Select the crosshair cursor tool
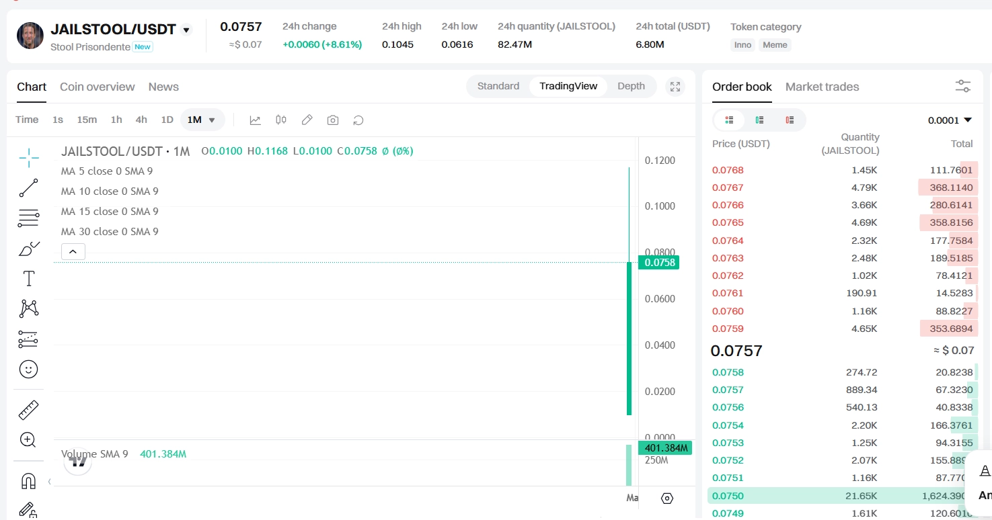Screen dimensions: 992x520 point(29,159)
